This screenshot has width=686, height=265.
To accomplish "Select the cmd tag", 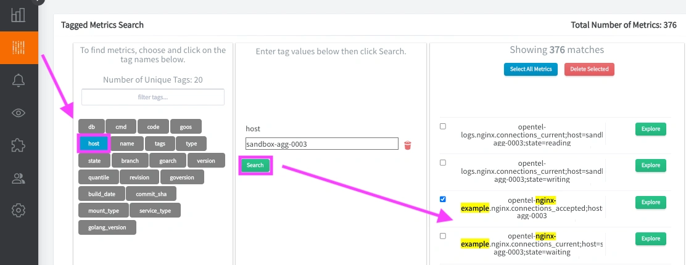I will tap(121, 127).
